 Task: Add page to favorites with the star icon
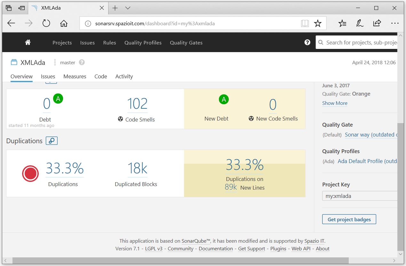click(317, 23)
